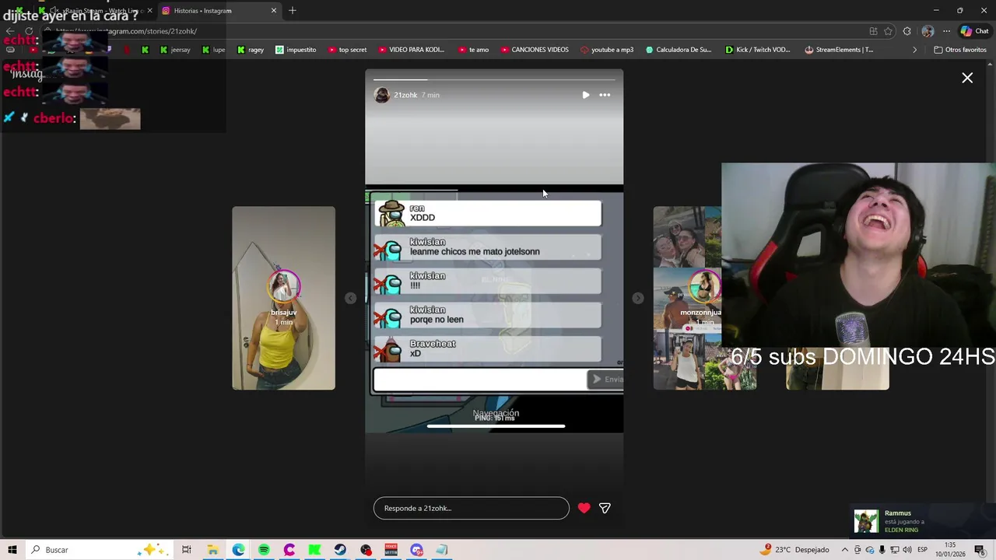
Task: Close the Instagram story viewer
Action: click(x=967, y=78)
